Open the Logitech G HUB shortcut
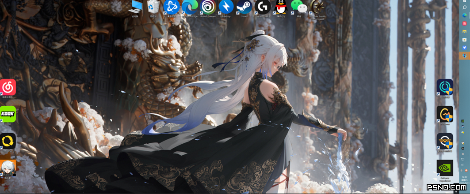 [263, 8]
